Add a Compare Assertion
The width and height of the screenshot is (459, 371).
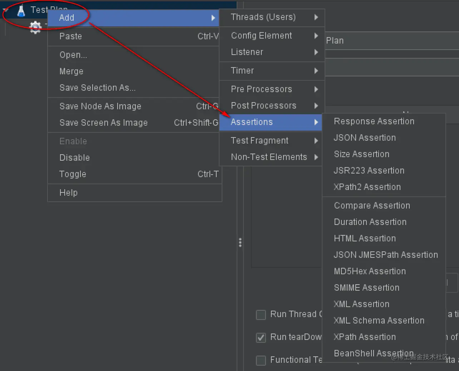[x=384, y=205]
